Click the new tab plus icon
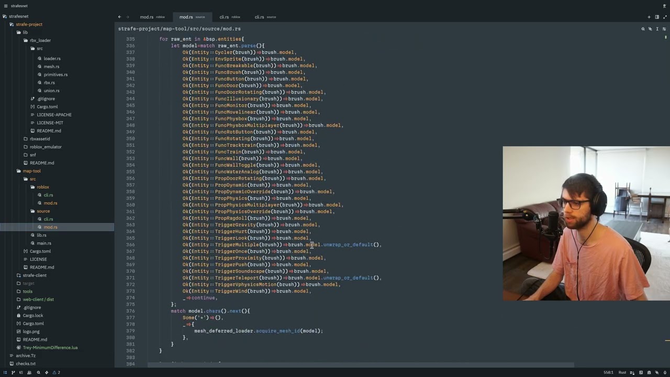The width and height of the screenshot is (670, 377). 649,17
